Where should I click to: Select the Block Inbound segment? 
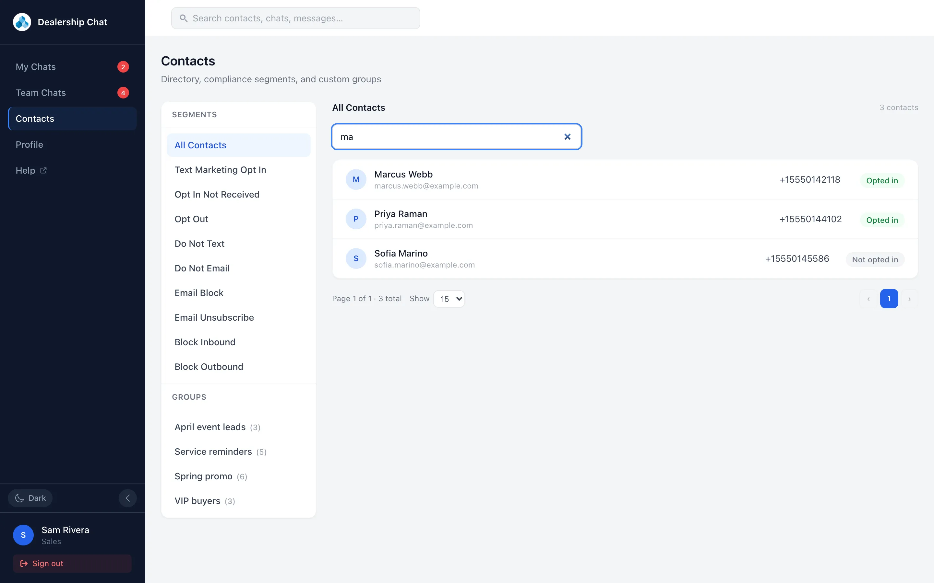[x=238, y=342]
